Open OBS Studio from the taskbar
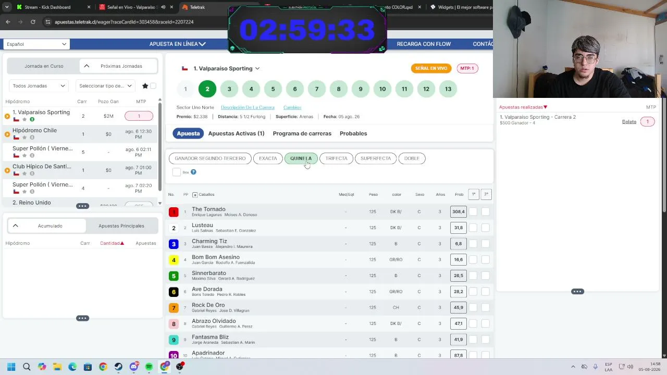Viewport: 667px width, 375px height. [x=180, y=367]
